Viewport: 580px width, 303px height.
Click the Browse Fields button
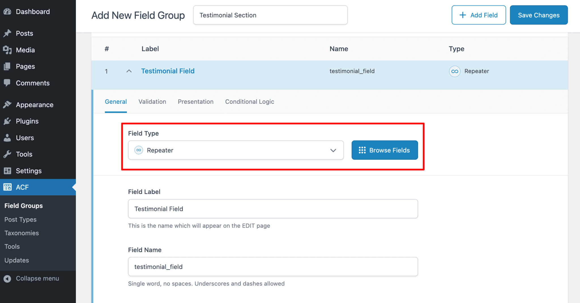tap(384, 150)
